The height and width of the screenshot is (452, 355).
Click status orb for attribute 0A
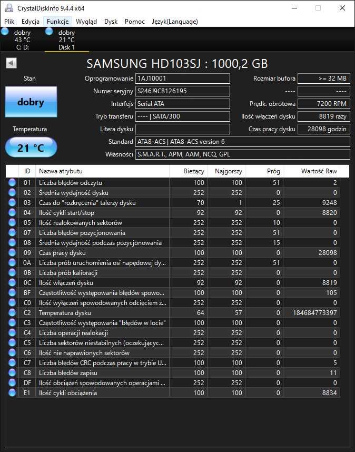[x=12, y=262]
